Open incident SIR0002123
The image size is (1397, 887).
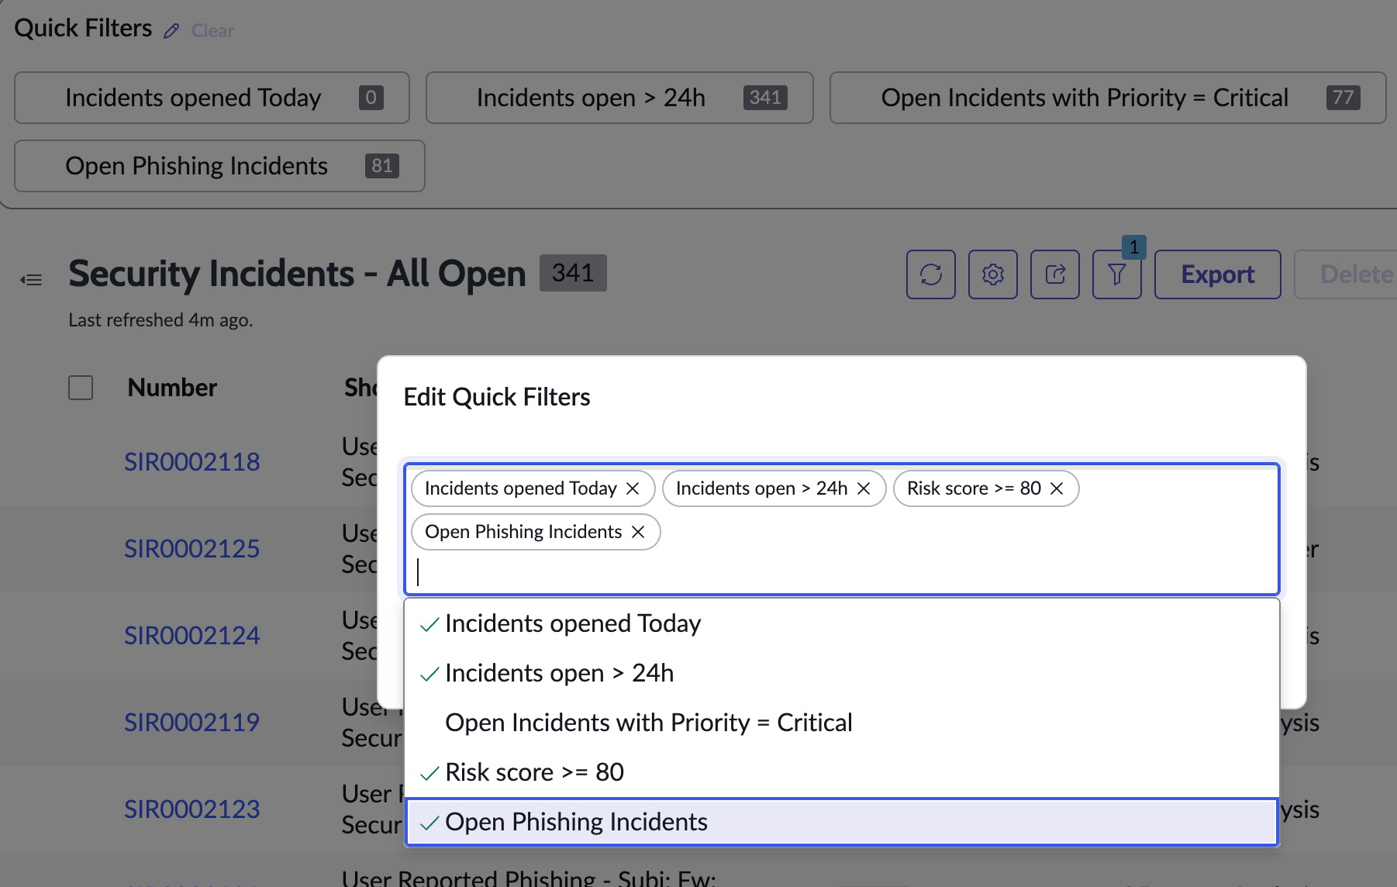coord(192,809)
